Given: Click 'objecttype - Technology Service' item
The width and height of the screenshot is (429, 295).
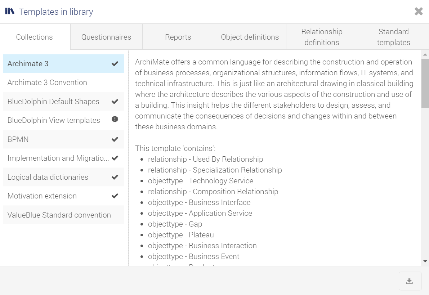Looking at the screenshot, I should pos(201,181).
